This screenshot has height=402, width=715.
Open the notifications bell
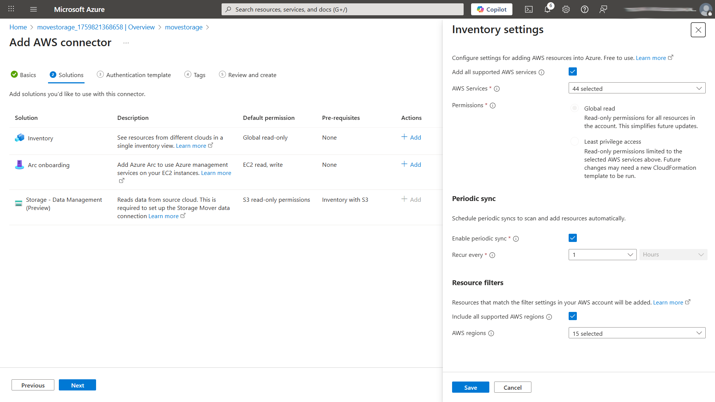click(x=547, y=9)
